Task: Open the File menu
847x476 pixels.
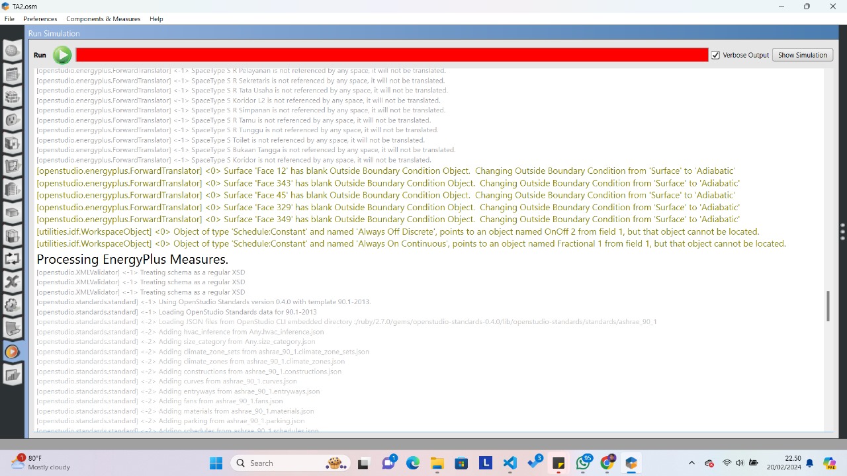Action: click(x=9, y=19)
